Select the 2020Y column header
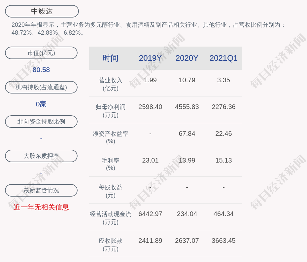This screenshot has width=307, height=262. pyautogui.click(x=187, y=58)
